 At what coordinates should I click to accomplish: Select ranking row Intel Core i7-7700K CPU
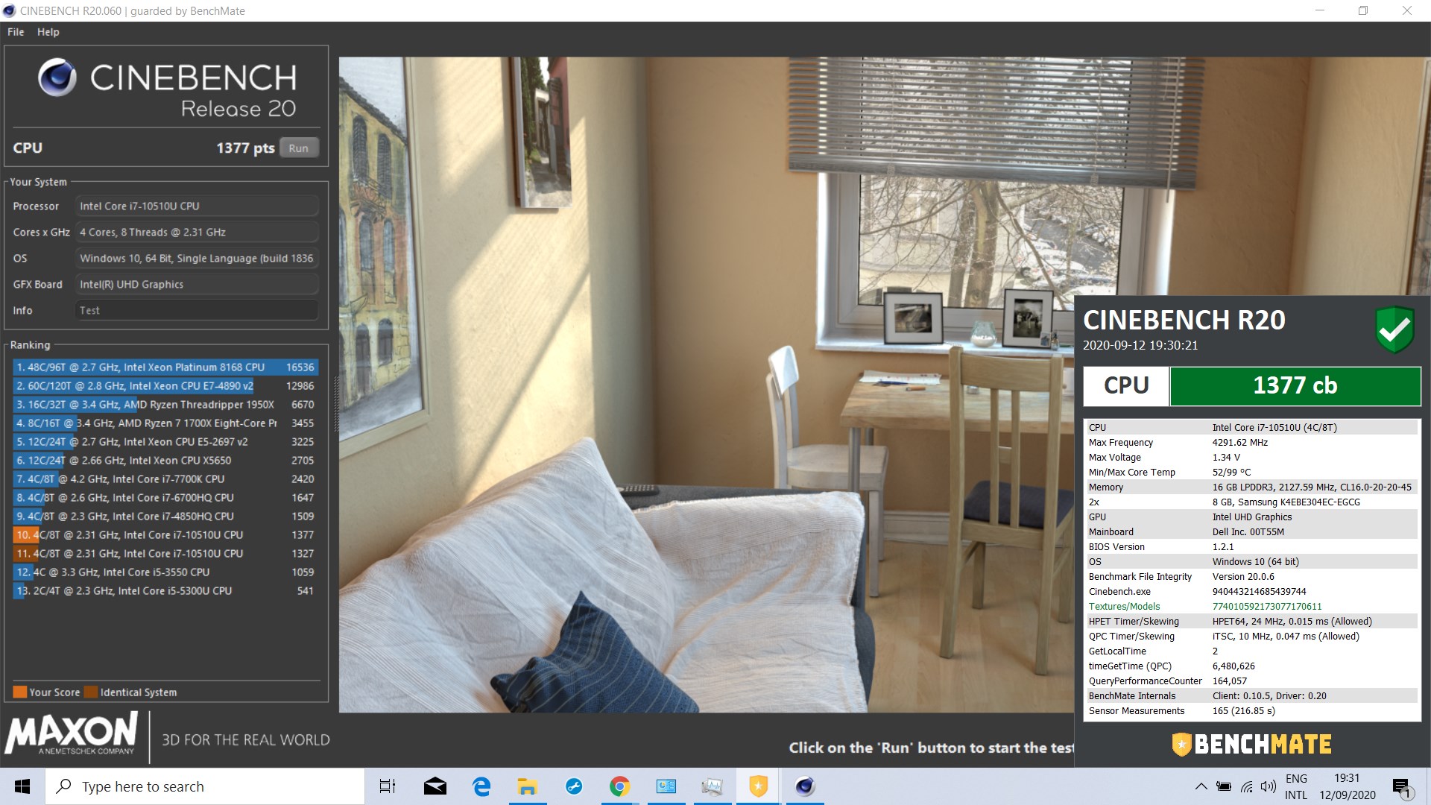pyautogui.click(x=165, y=479)
